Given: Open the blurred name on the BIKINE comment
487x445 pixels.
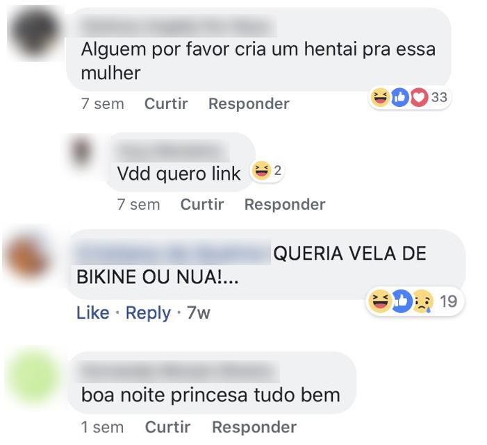Looking at the screenshot, I should tap(173, 253).
